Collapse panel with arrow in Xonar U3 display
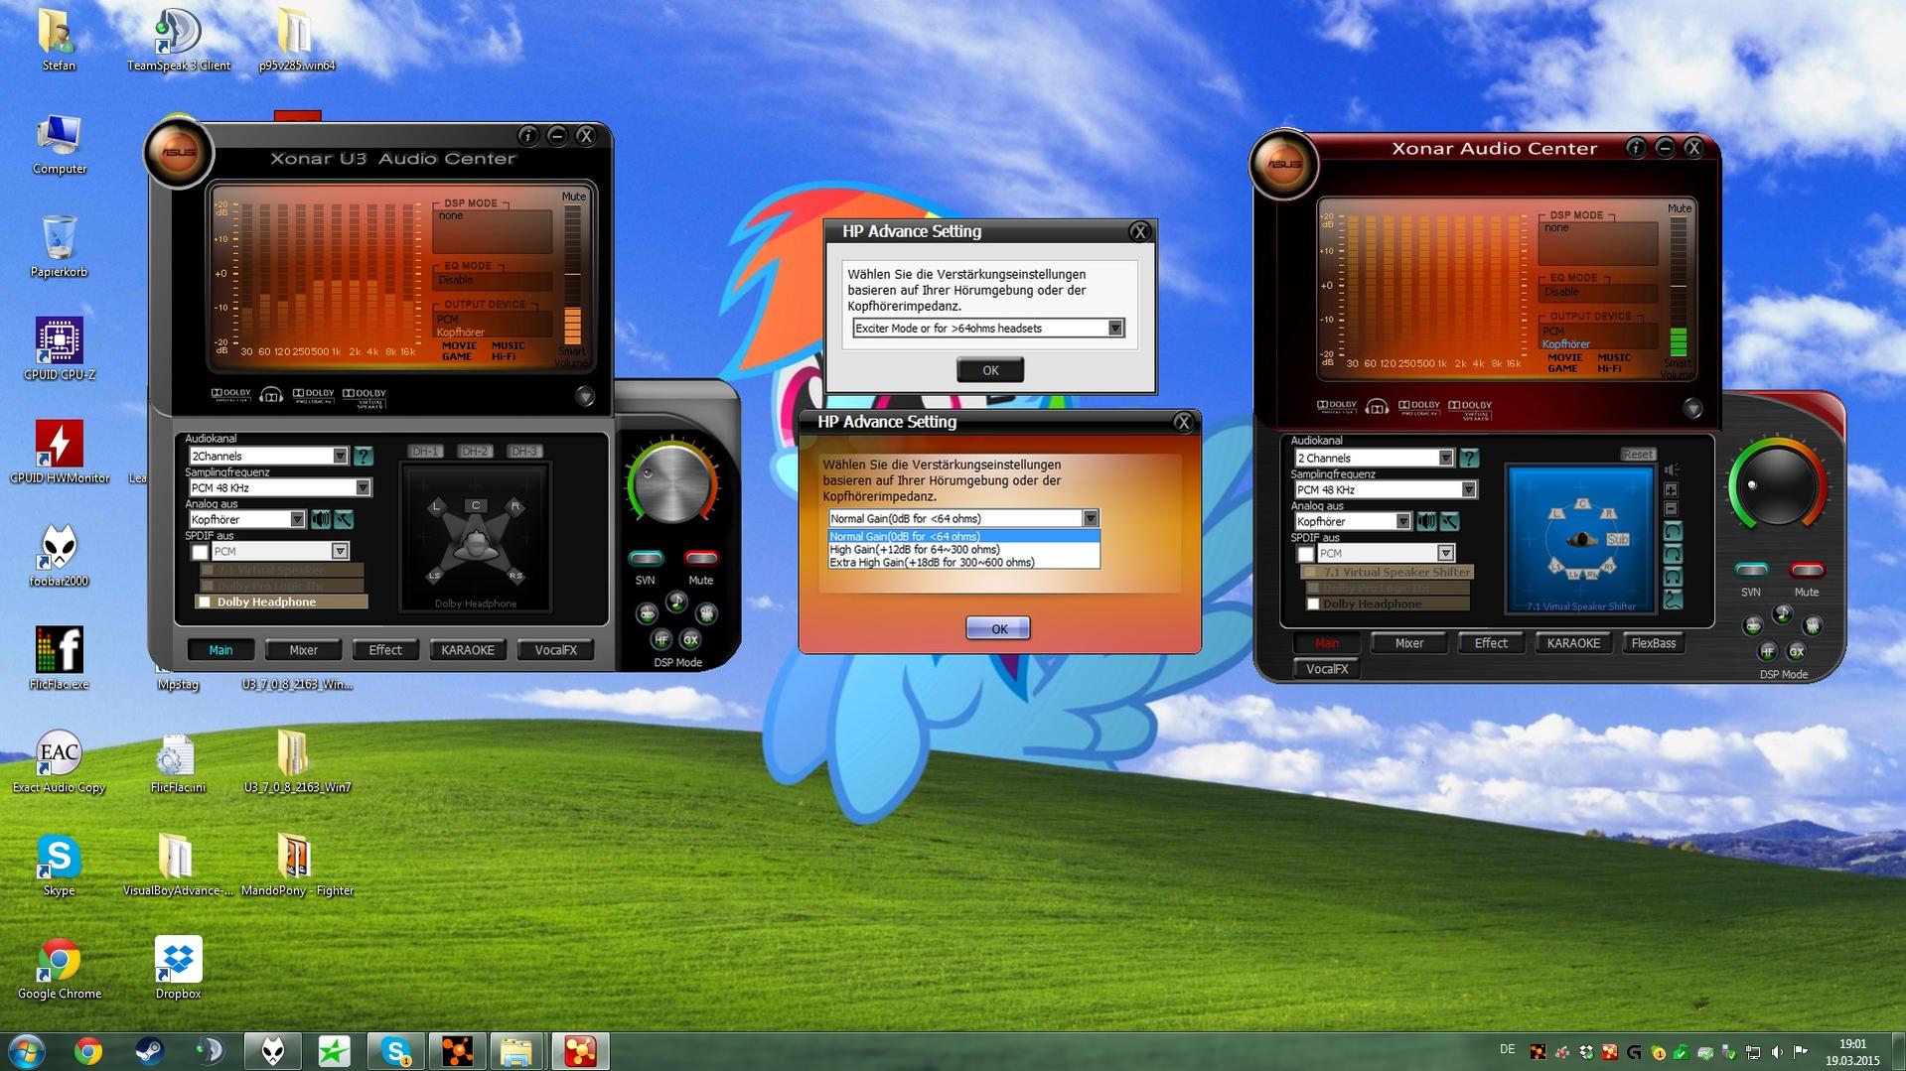Image resolution: width=1906 pixels, height=1071 pixels. [585, 397]
